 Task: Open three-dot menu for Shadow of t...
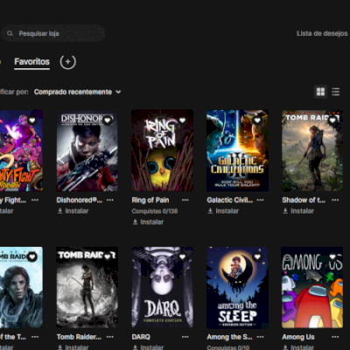point(335,200)
